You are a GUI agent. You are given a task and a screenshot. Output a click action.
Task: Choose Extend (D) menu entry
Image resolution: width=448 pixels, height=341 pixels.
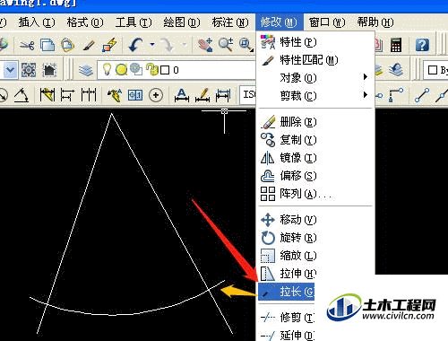pos(287,335)
